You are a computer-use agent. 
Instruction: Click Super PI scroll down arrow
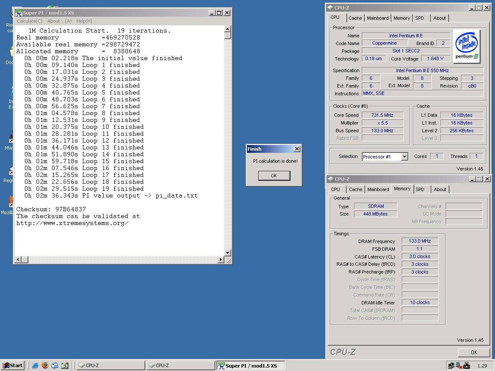[x=228, y=252]
